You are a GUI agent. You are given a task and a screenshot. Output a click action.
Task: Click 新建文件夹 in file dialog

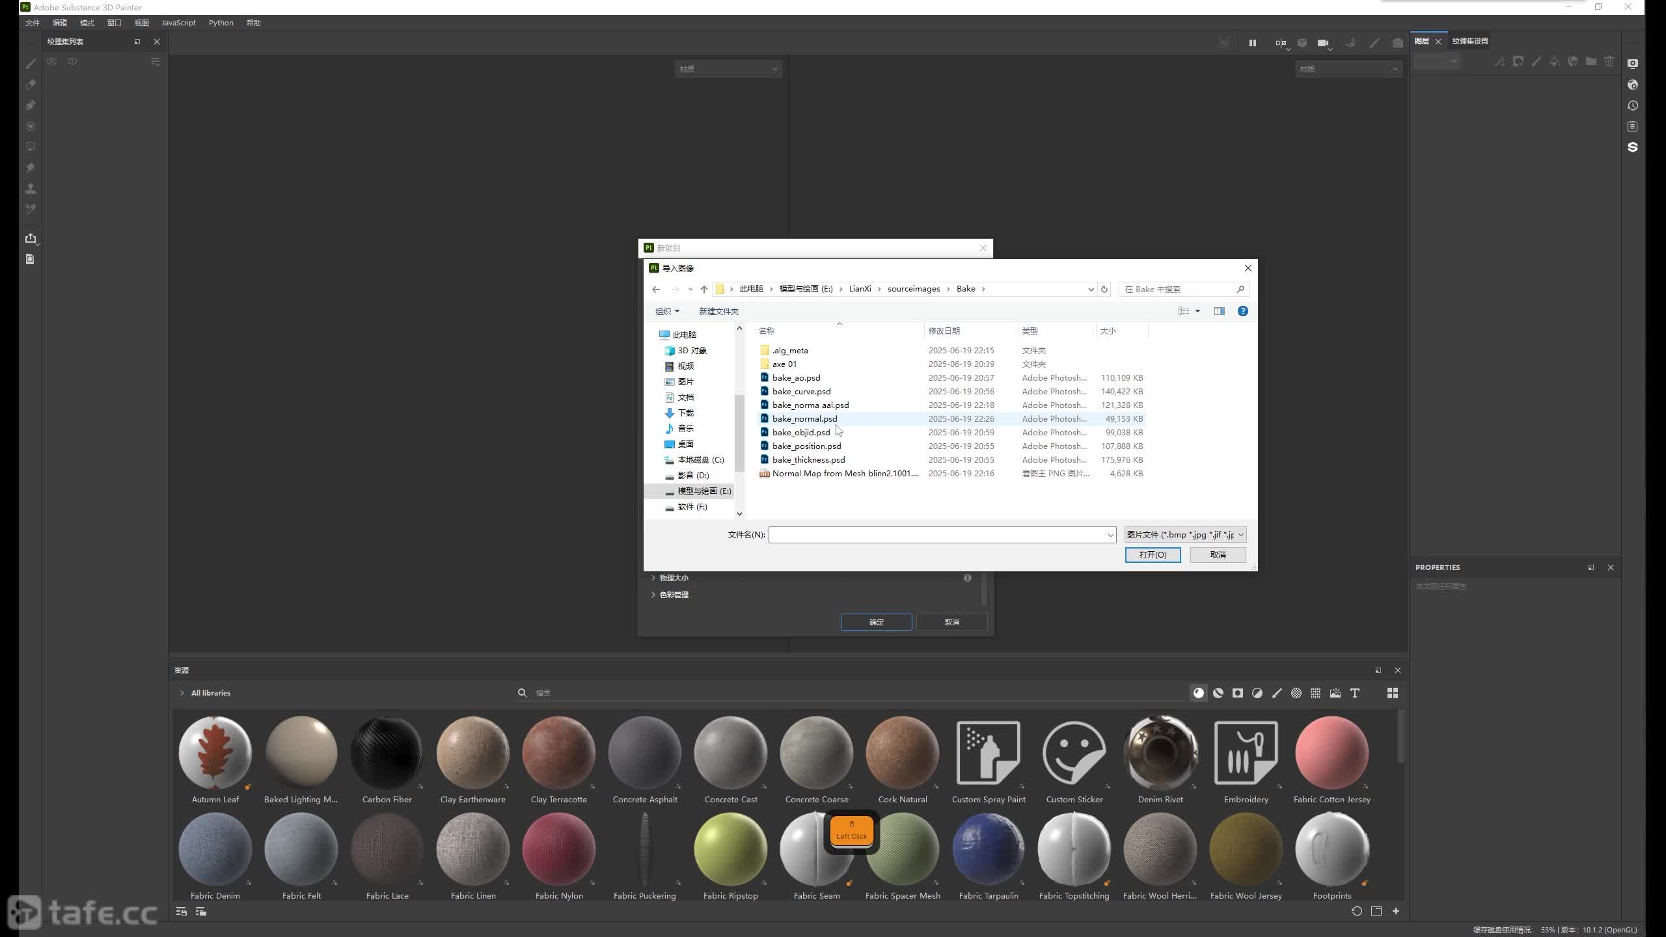pos(718,312)
